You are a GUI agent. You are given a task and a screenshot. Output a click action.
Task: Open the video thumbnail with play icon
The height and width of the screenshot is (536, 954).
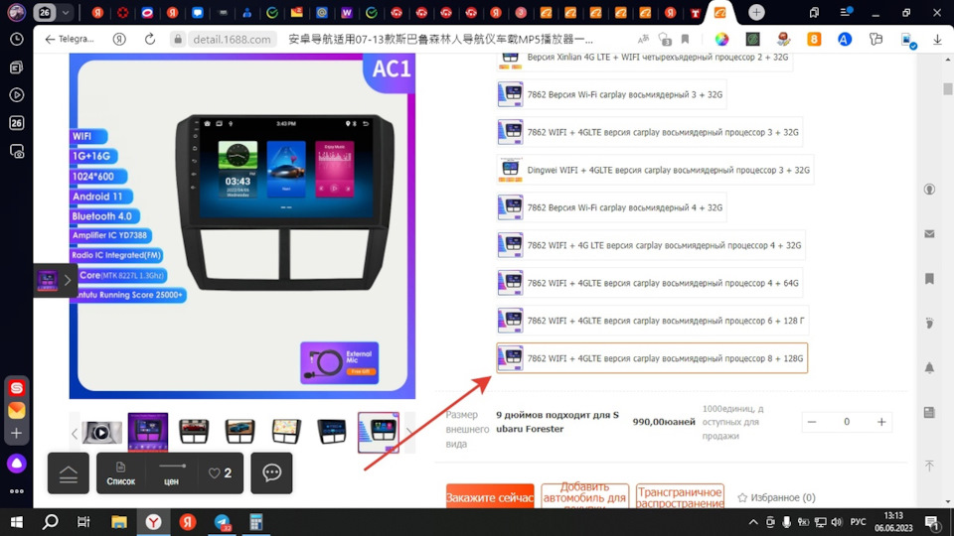pos(101,433)
